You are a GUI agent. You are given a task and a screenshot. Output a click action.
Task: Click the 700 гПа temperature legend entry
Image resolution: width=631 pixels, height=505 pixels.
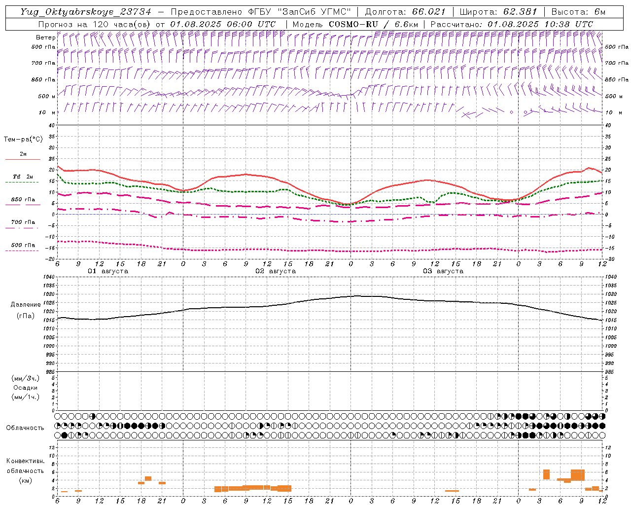pyautogui.click(x=23, y=222)
